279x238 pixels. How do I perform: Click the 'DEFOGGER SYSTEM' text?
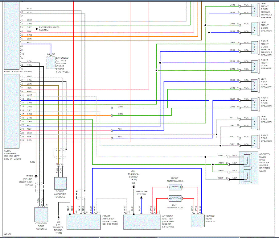pos(141,193)
